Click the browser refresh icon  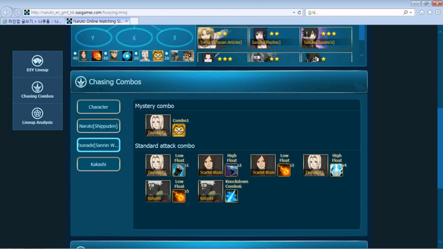point(300,12)
